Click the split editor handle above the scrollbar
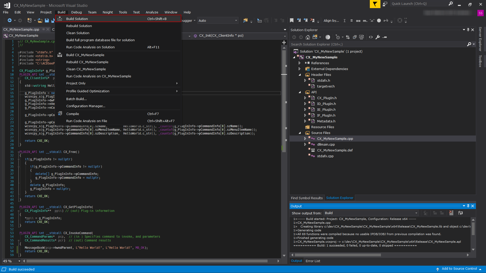The image size is (486, 273). tap(284, 42)
